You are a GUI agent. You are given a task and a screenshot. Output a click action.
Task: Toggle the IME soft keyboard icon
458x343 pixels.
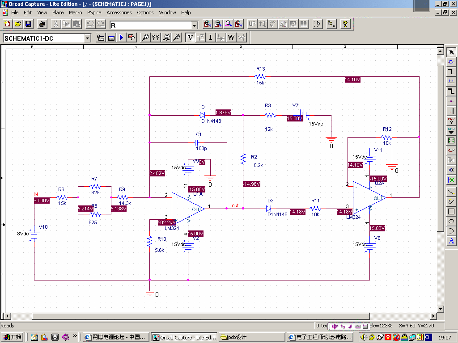click(x=357, y=326)
